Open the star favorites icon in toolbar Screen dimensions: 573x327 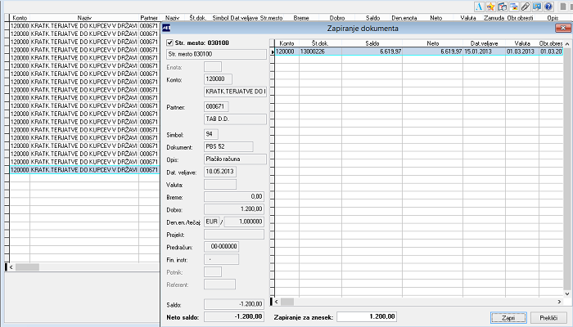coord(490,7)
